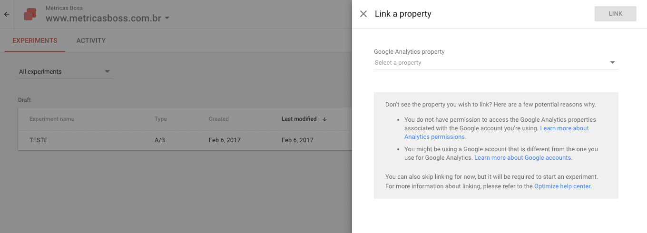647x233 pixels.
Task: Click the Last modified sort arrow
Action: 324,119
